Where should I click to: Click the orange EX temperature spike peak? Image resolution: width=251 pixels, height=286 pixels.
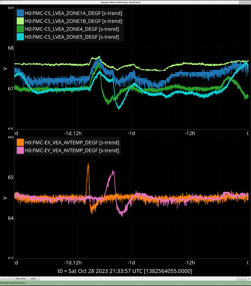(88, 164)
